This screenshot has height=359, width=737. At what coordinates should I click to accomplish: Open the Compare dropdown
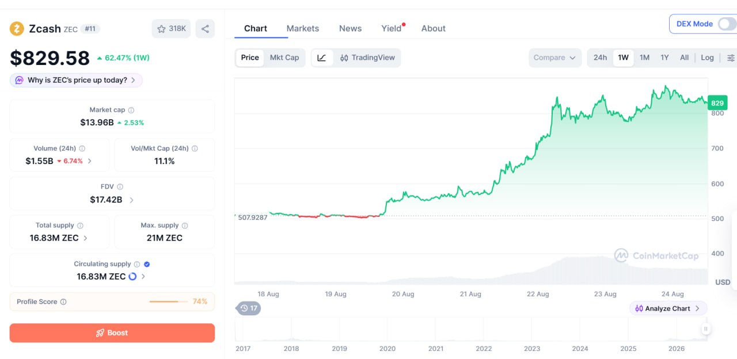pos(555,58)
